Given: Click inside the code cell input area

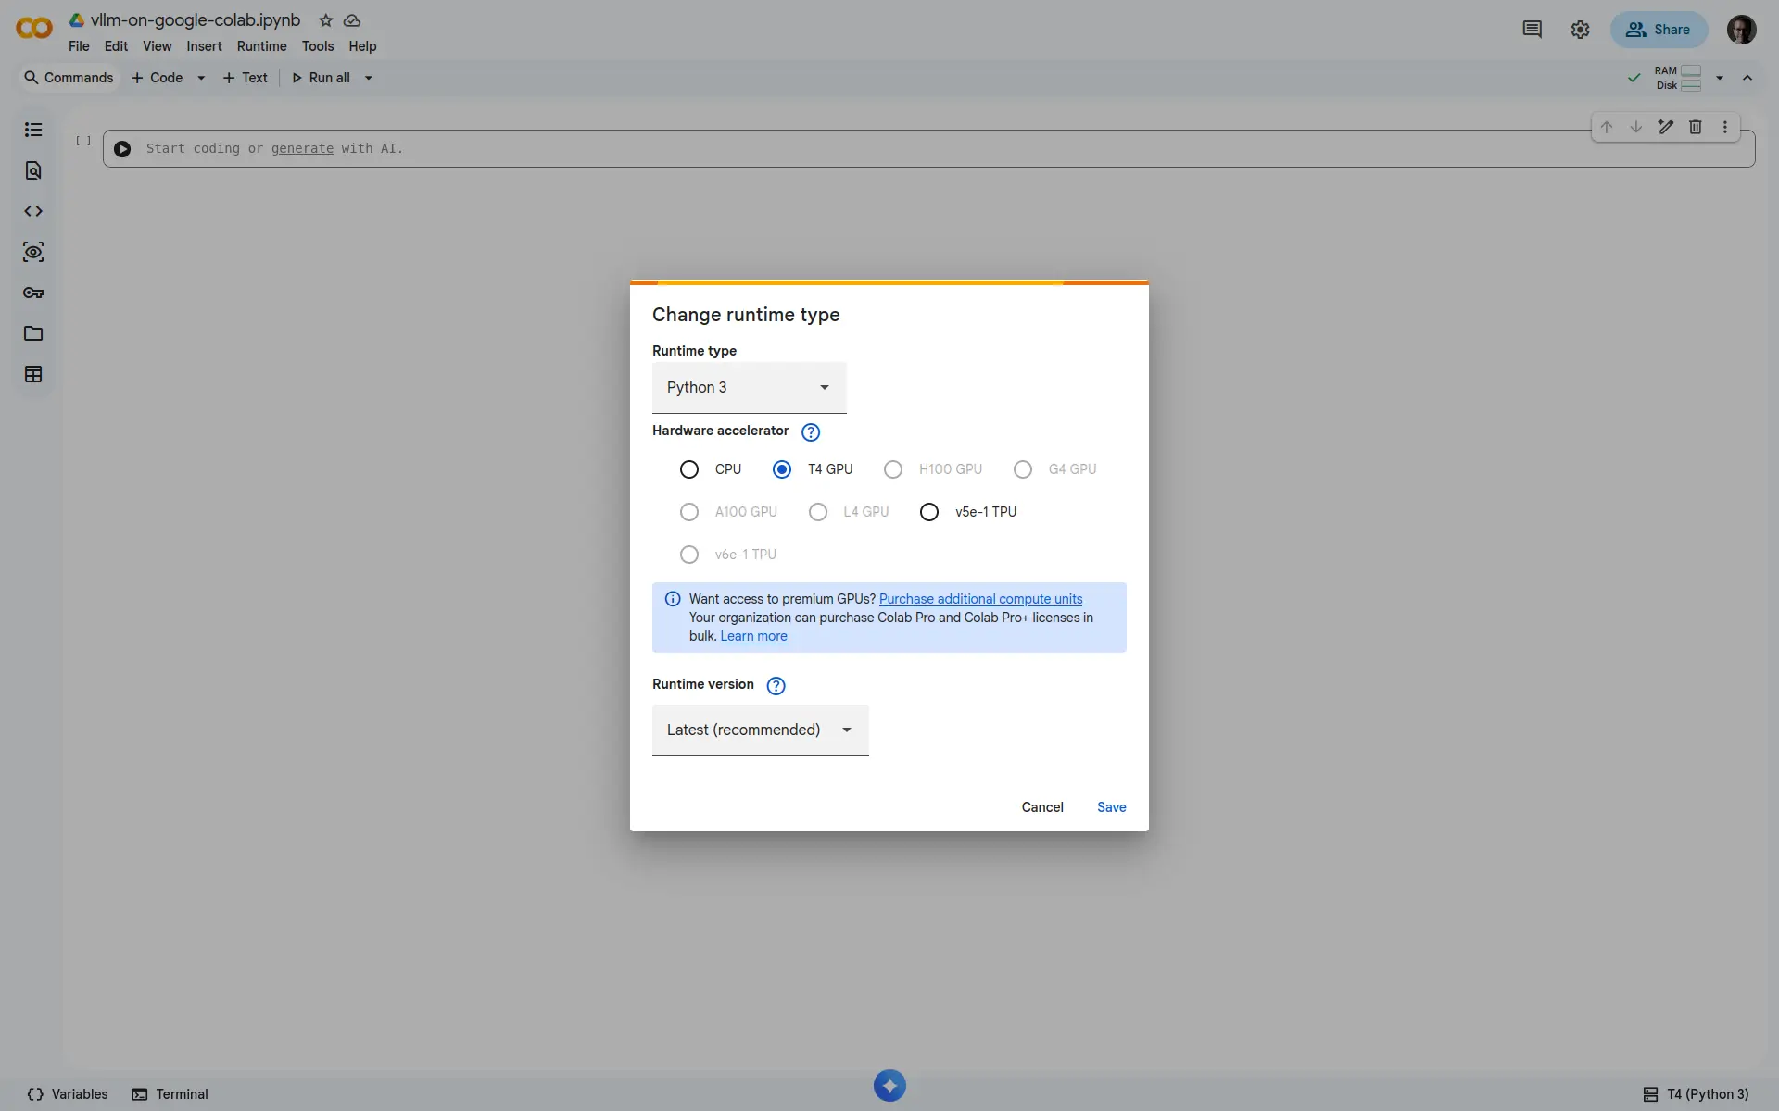Looking at the screenshot, I should pyautogui.click(x=928, y=149).
